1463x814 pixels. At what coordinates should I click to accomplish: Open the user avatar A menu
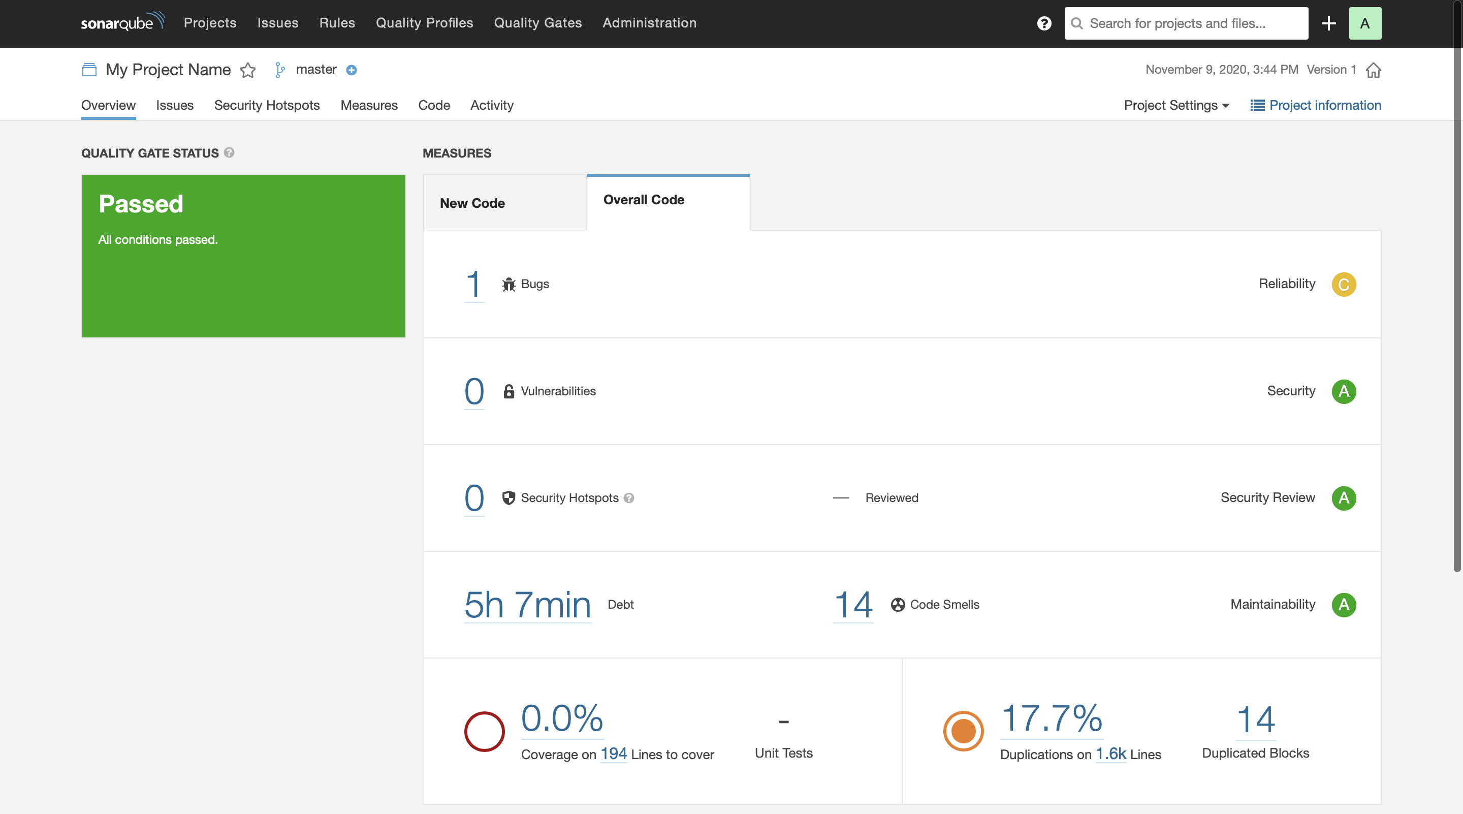(1365, 23)
